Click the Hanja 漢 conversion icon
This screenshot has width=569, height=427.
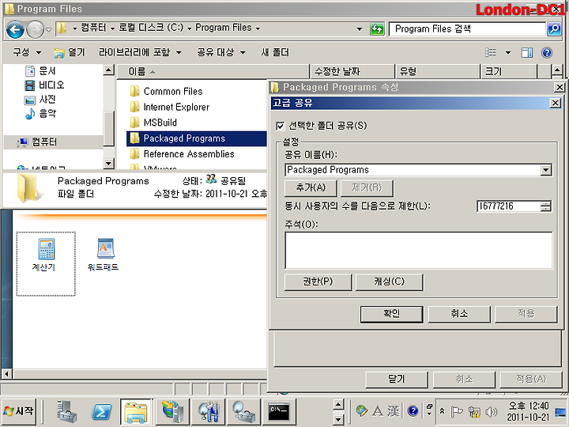(394, 411)
